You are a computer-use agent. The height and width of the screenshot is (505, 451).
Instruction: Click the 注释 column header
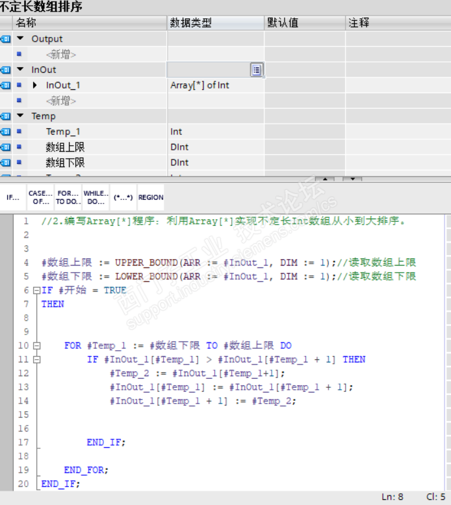coord(398,23)
